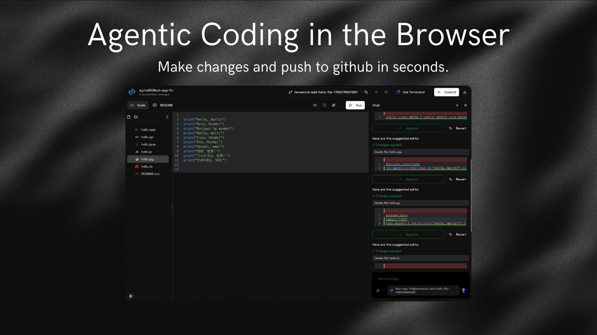Commit the uncommitted changes
The height and width of the screenshot is (335, 597).
(446, 92)
